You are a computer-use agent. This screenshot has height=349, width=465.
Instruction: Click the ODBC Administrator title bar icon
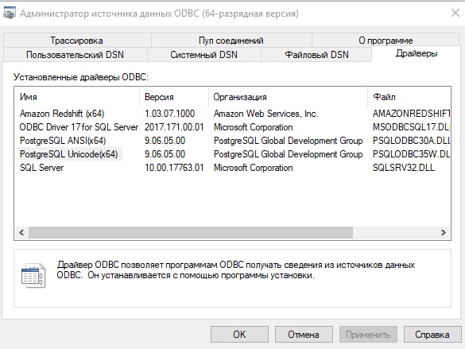10,14
